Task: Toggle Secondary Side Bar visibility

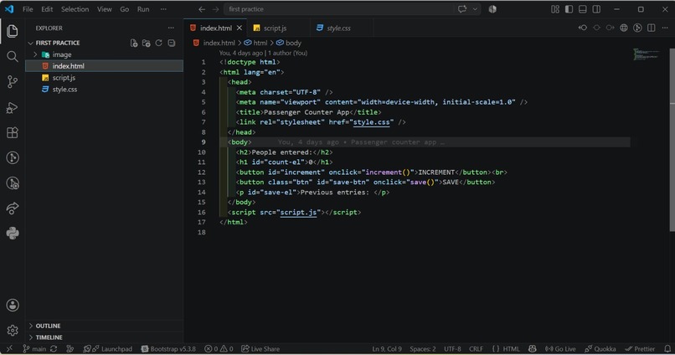Action: pyautogui.click(x=596, y=9)
